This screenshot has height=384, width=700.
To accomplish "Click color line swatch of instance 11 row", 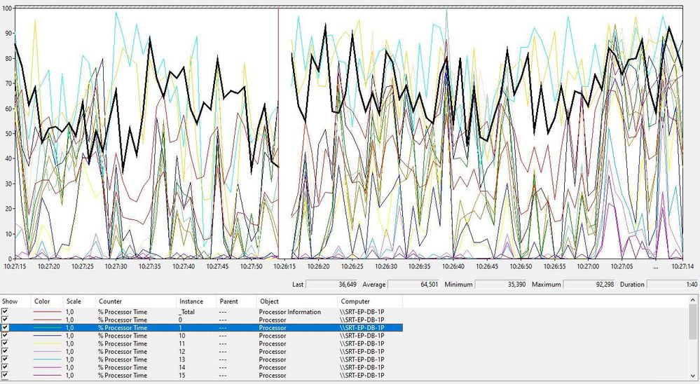I will [x=47, y=344].
